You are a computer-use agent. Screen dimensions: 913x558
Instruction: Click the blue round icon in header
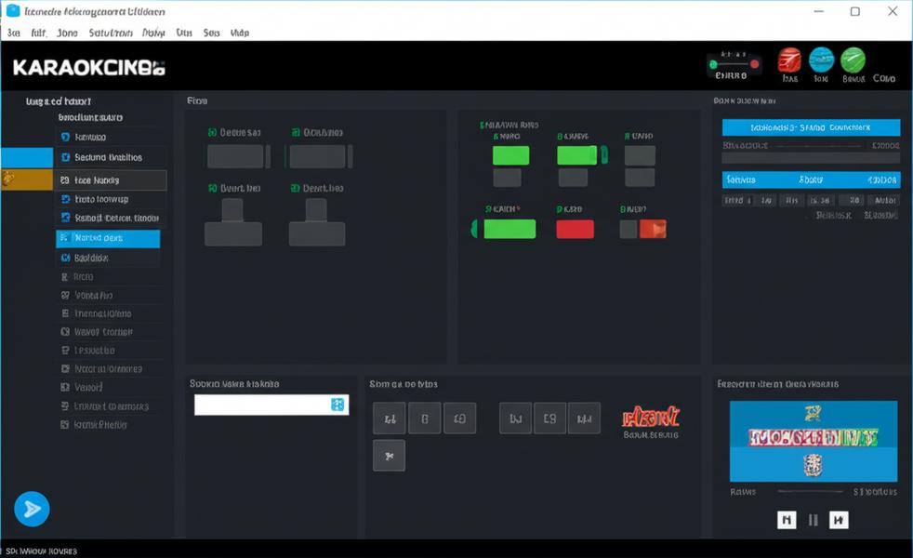coord(821,60)
